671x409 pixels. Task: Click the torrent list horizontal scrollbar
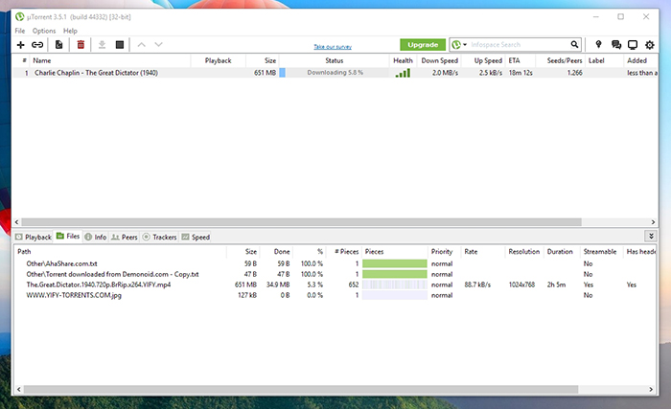[x=301, y=222]
